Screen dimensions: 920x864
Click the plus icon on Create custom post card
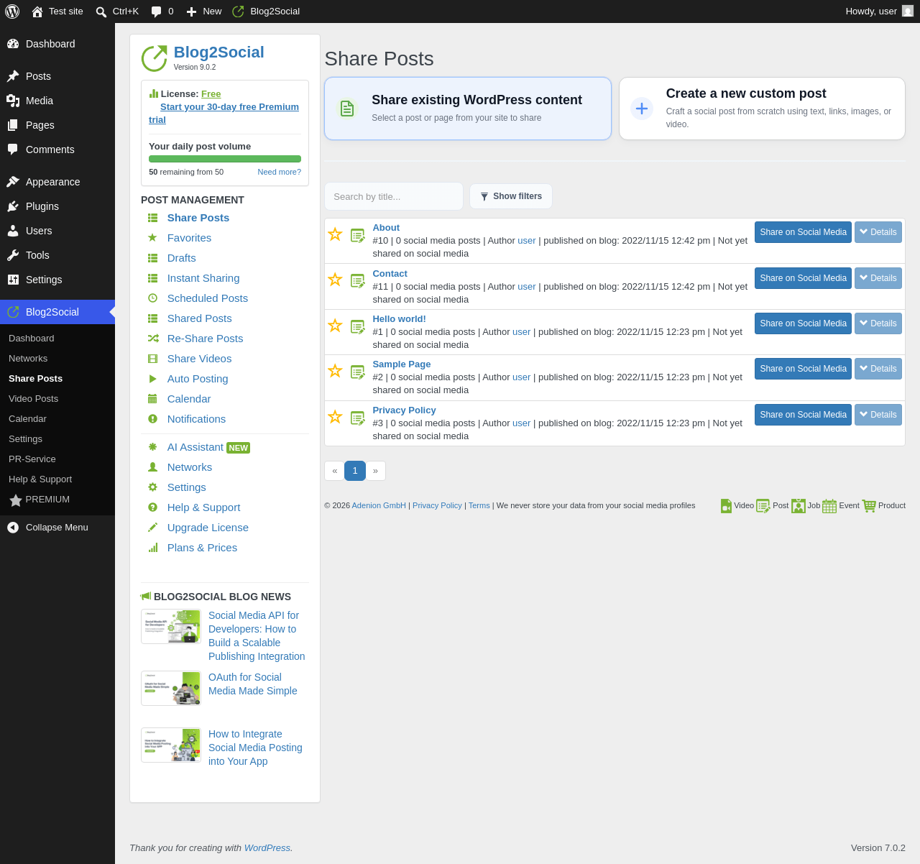[x=642, y=109]
